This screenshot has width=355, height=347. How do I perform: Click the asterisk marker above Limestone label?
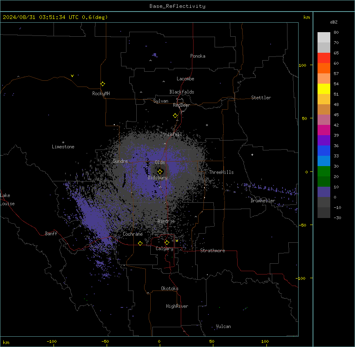point(63,143)
